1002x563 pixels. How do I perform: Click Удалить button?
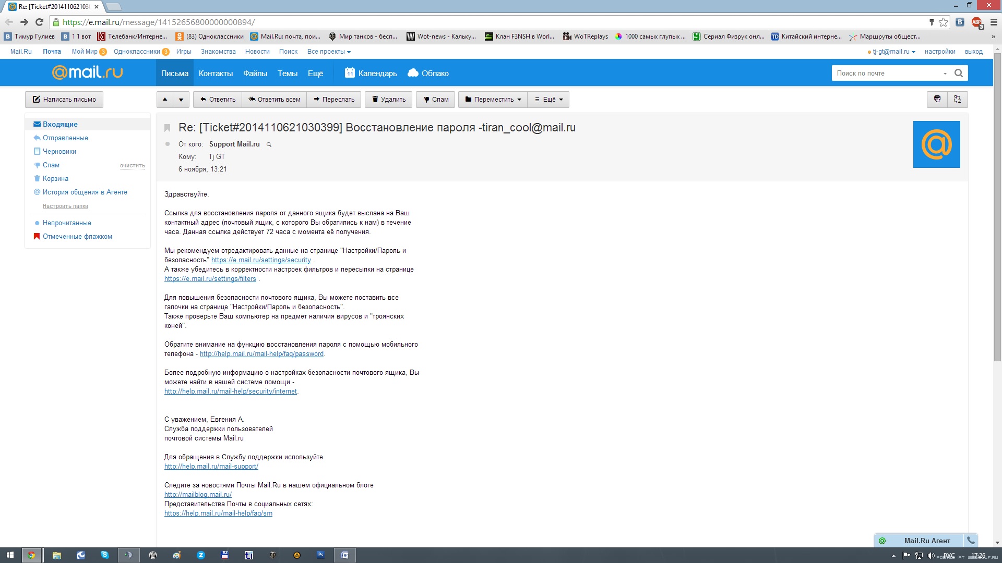[x=389, y=100]
